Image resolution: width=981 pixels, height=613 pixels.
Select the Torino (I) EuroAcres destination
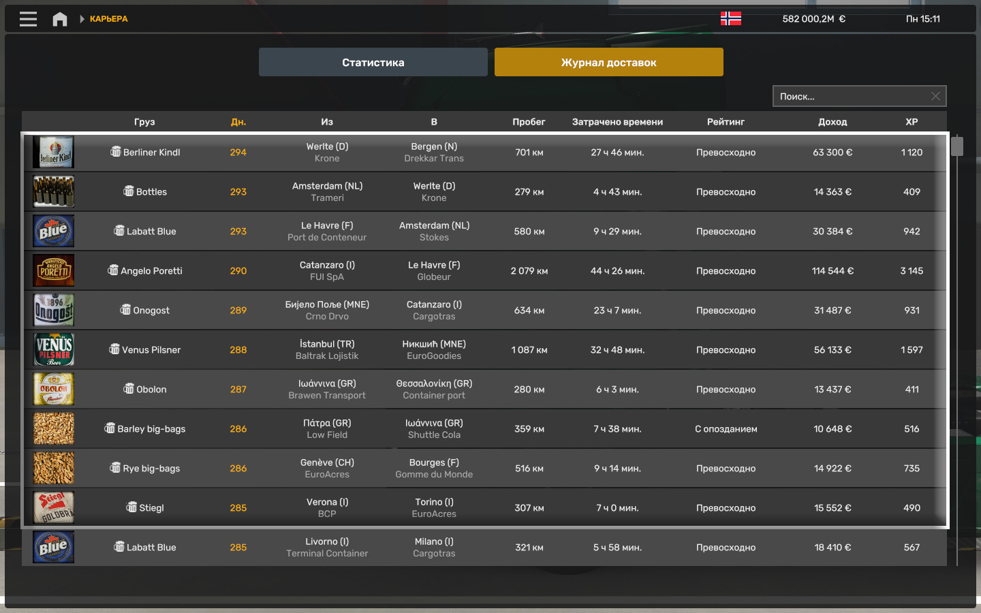point(434,507)
